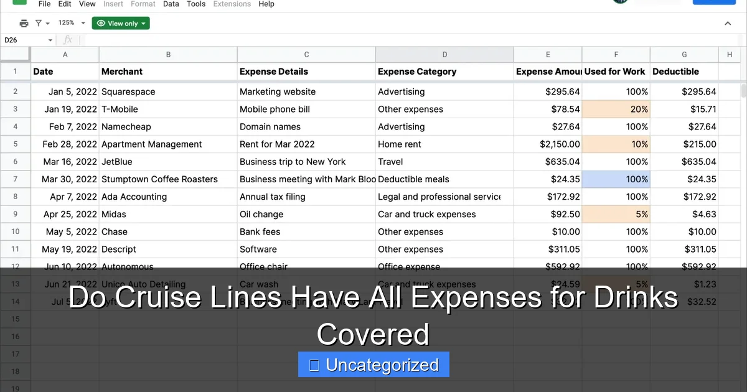Open the Help menu
The width and height of the screenshot is (747, 392).
click(x=266, y=4)
